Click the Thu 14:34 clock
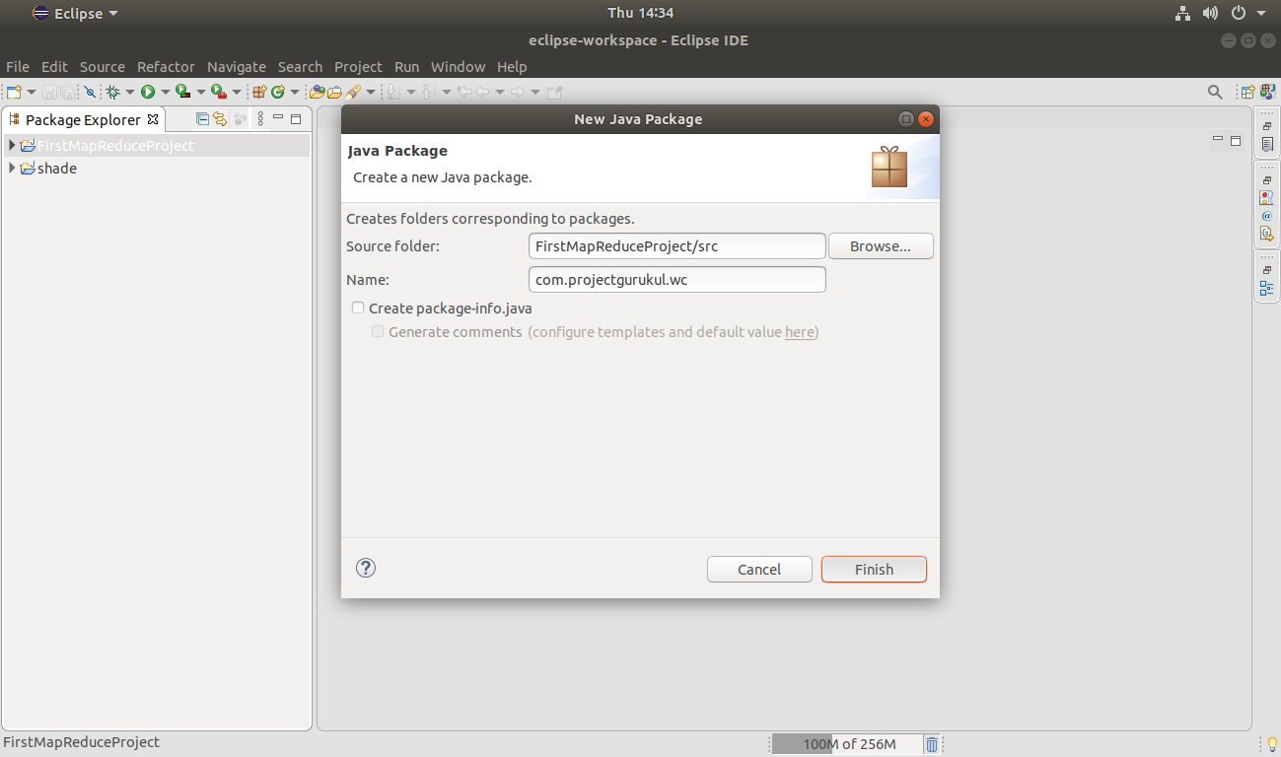Viewport: 1281px width, 757px height. click(640, 13)
